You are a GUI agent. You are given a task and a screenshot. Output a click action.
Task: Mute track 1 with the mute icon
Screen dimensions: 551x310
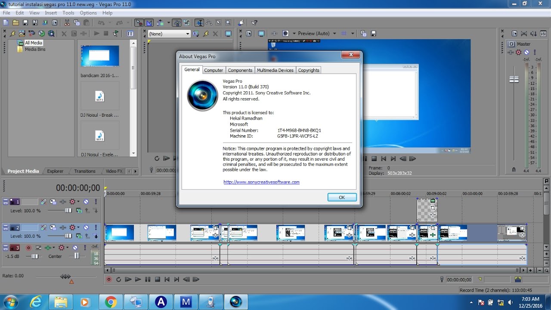[86, 201]
